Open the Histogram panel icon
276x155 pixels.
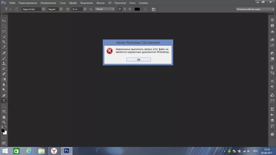coord(272,31)
